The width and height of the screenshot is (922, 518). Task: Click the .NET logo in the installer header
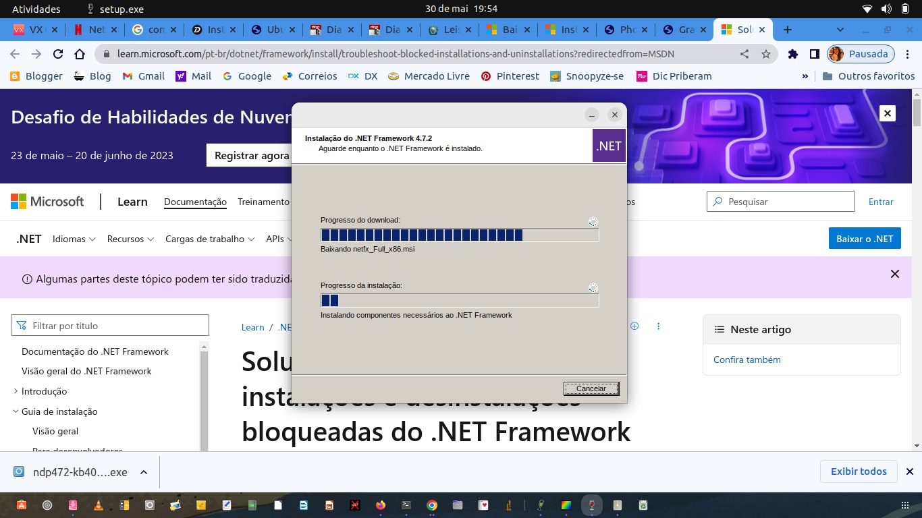[x=609, y=146]
